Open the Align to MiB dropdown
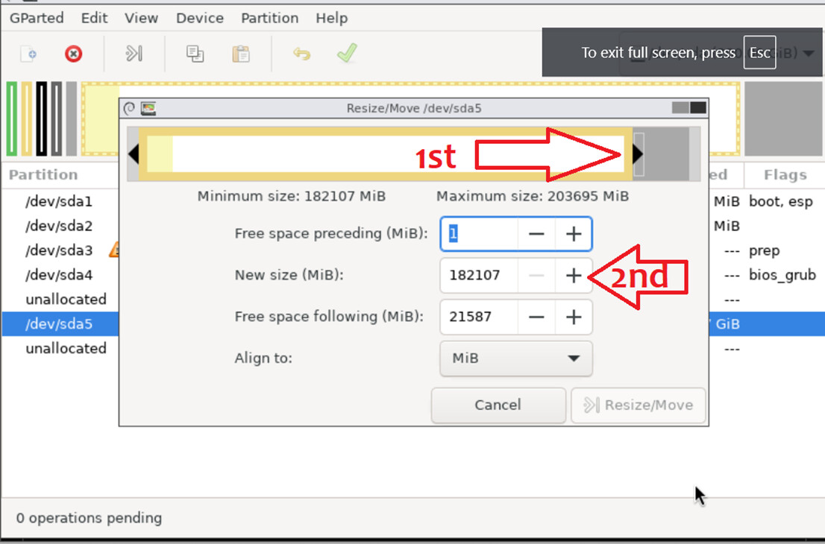The image size is (825, 544). coord(516,358)
